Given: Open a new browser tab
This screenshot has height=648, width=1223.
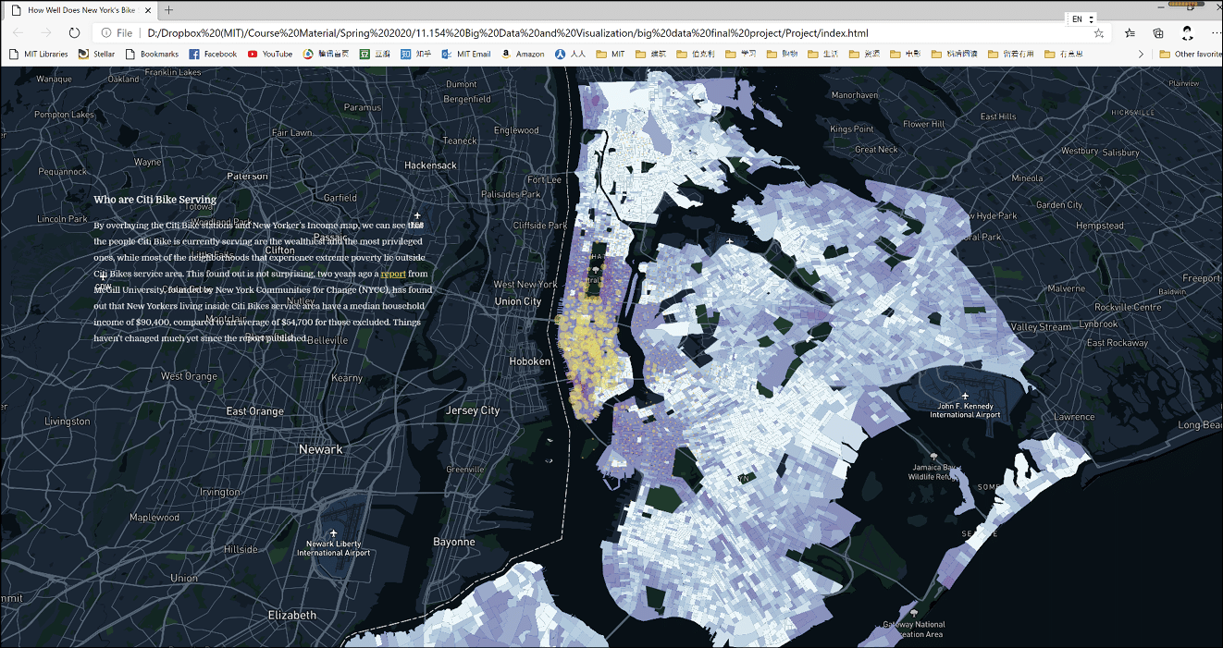Looking at the screenshot, I should point(168,10).
